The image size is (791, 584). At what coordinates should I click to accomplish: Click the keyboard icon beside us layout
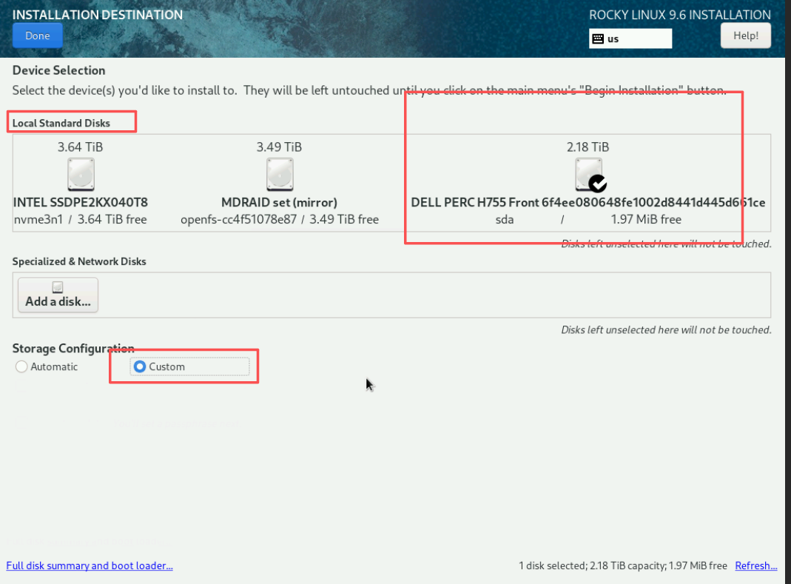pos(597,38)
